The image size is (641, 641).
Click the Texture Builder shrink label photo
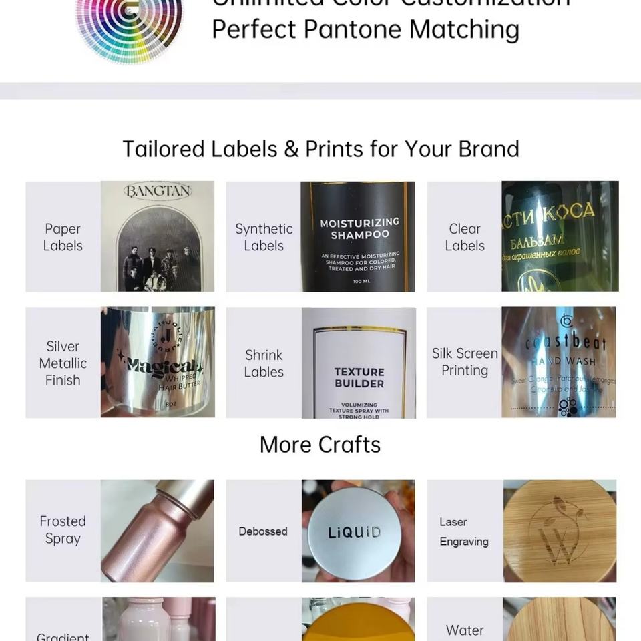(359, 363)
